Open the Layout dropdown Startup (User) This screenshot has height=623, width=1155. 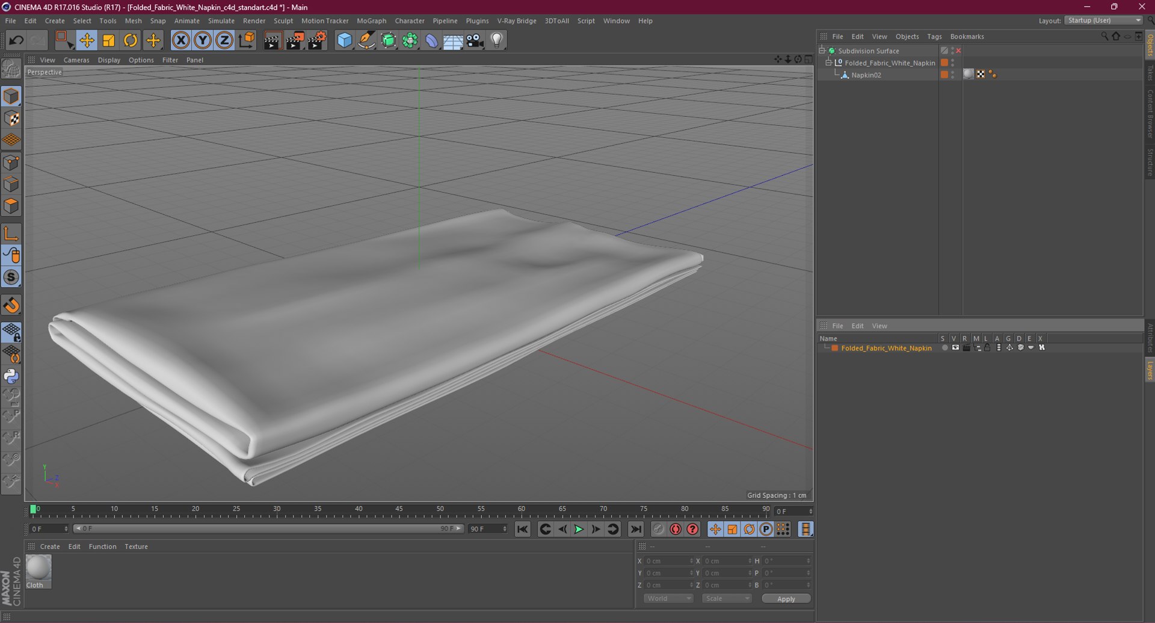coord(1104,20)
